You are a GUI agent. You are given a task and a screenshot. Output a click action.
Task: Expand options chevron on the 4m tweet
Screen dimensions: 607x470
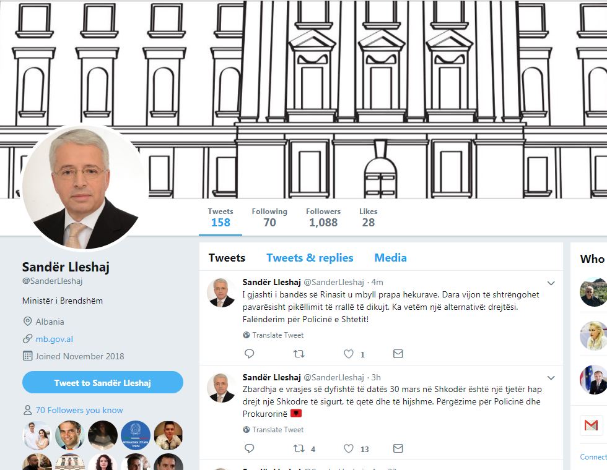pos(551,283)
